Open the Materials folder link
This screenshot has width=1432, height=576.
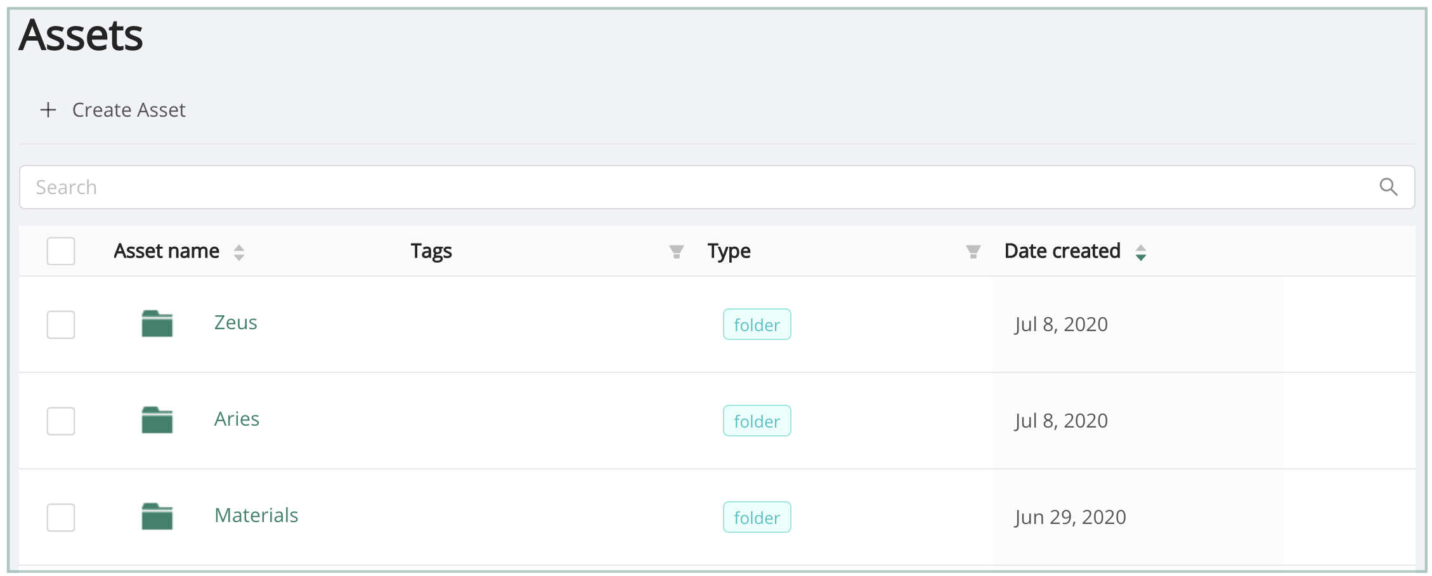point(256,516)
